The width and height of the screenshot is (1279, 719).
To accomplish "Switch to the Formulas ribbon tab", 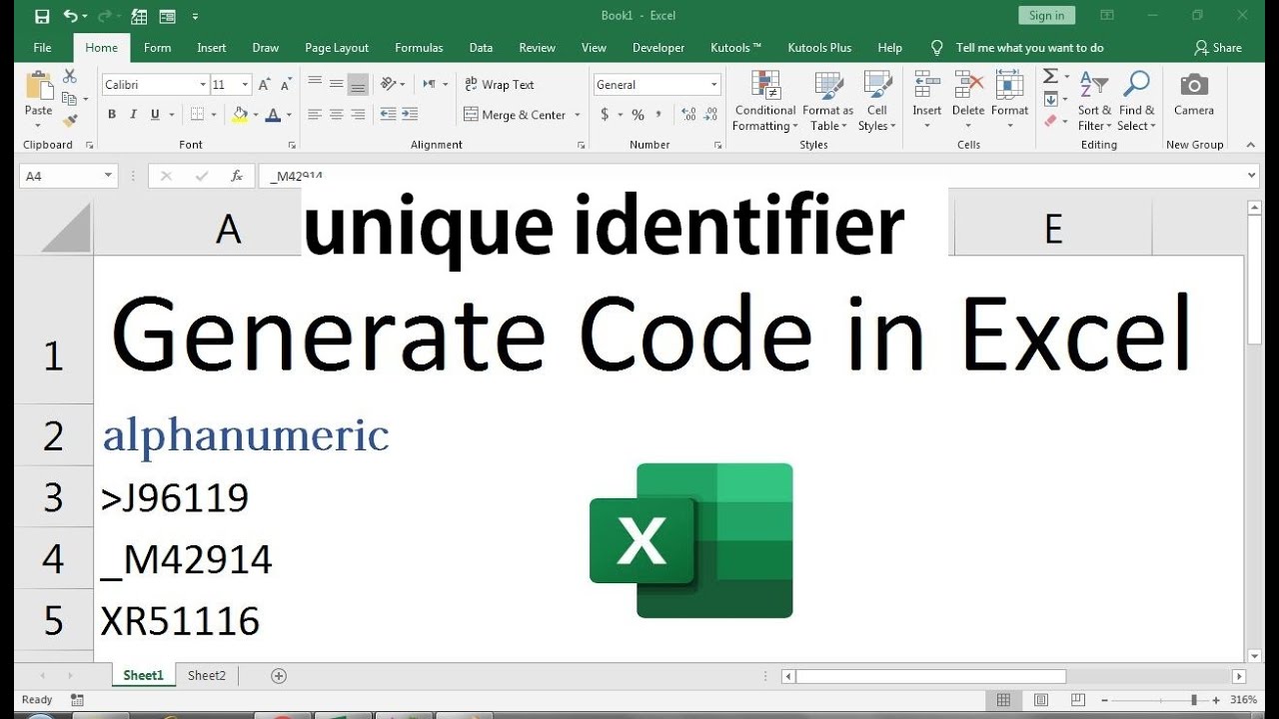I will 419,47.
